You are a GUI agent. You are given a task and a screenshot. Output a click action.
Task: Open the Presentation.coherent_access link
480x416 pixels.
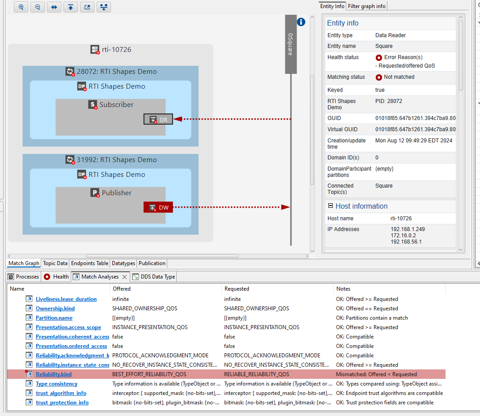(72, 337)
